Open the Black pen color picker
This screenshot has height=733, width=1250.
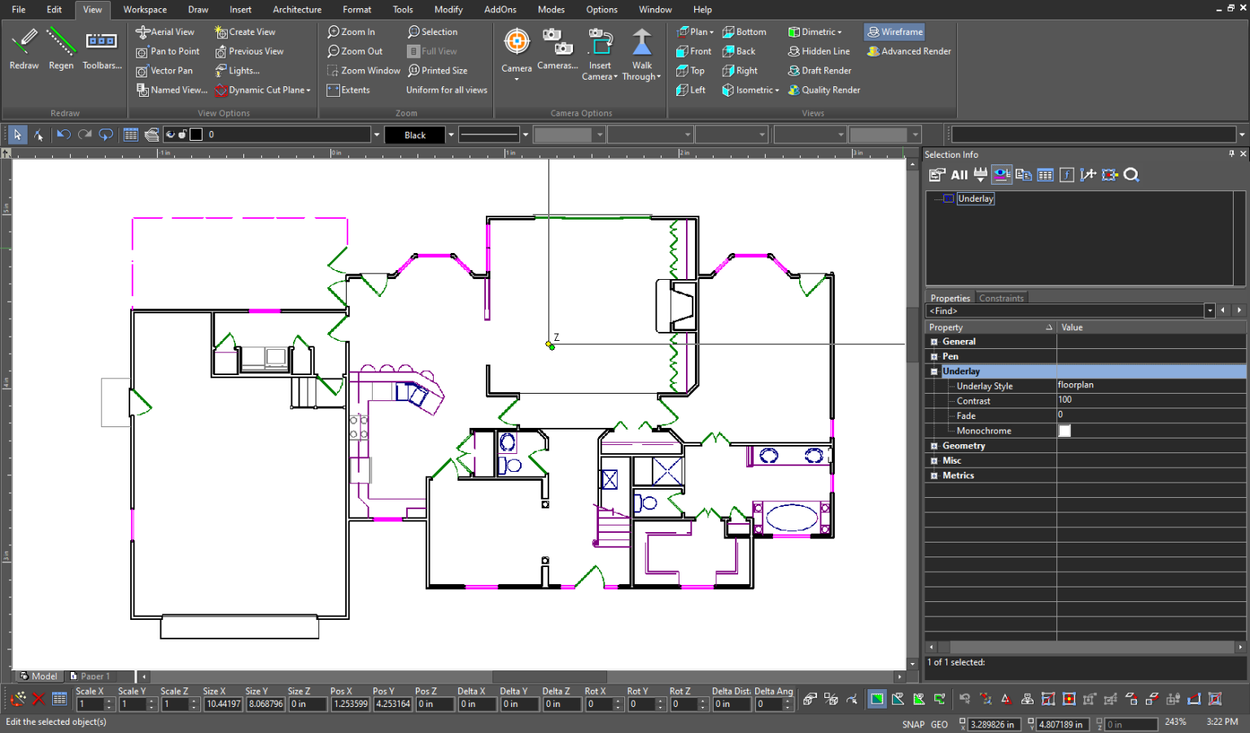(417, 134)
